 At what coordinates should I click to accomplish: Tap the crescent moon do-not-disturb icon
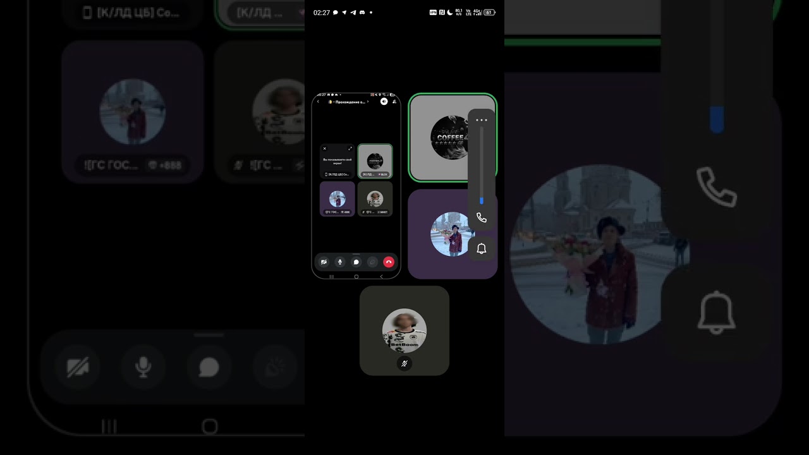(x=449, y=12)
